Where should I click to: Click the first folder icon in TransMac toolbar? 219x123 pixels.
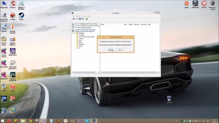(x=74, y=19)
